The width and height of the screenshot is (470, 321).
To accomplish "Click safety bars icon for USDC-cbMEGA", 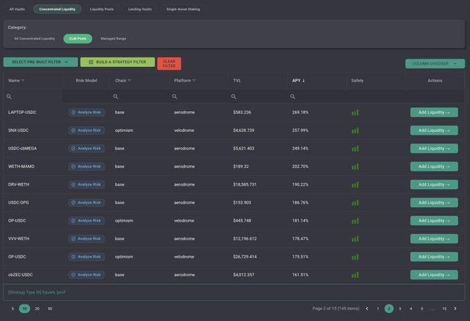I will point(355,148).
